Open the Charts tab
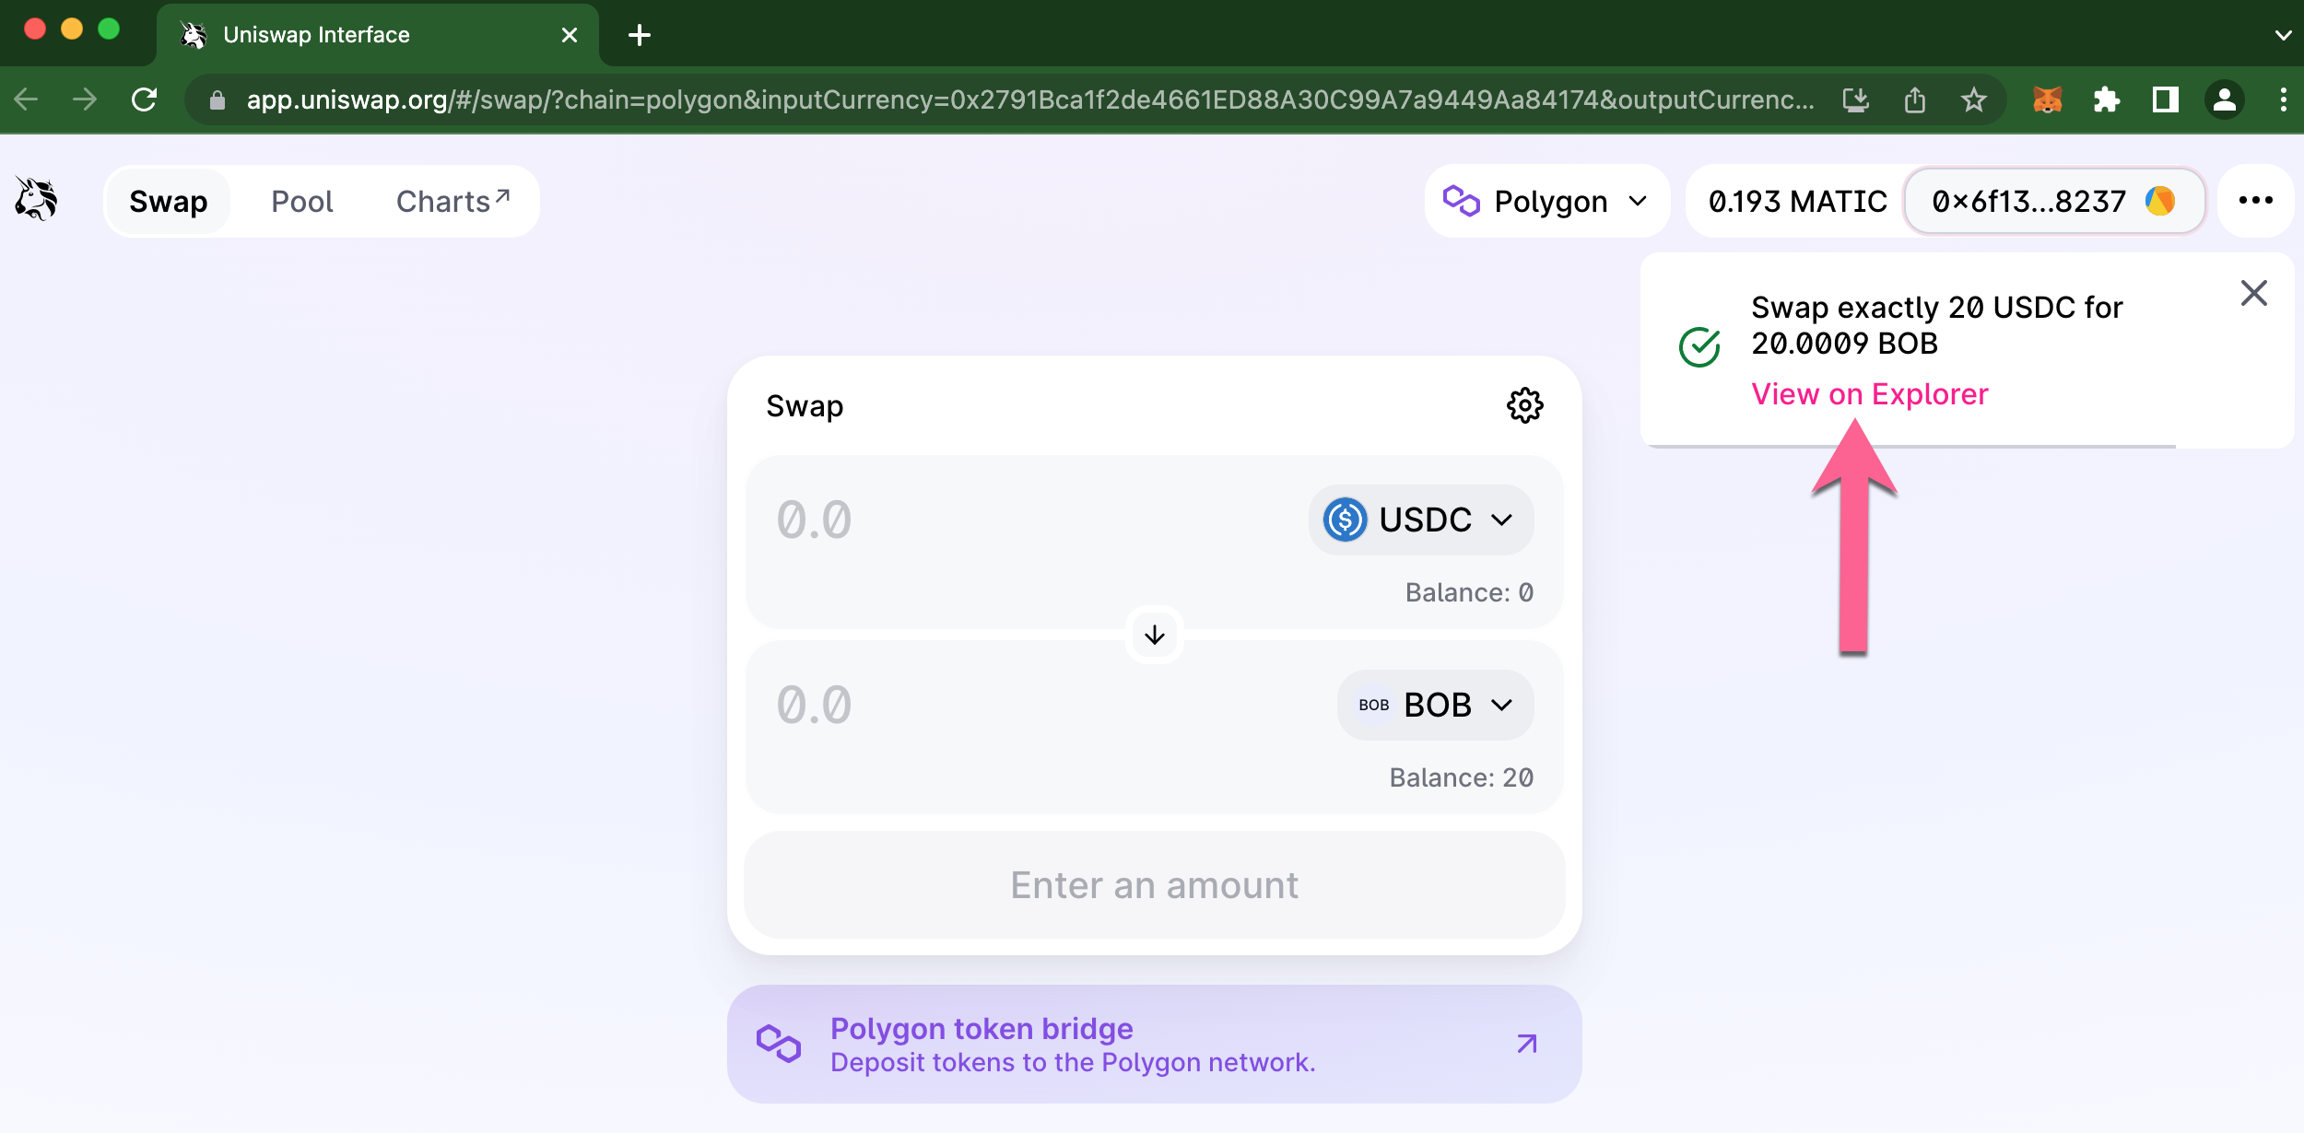This screenshot has width=2304, height=1133. [x=452, y=201]
